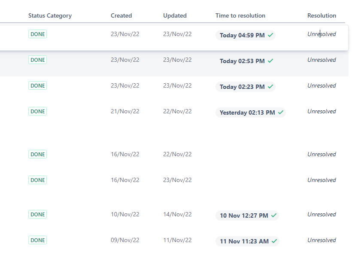Click Updated date 14/Nov/22 cell

[177, 215]
